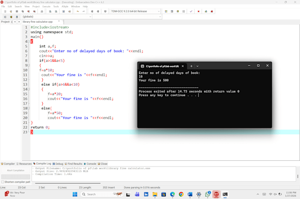300x199 pixels.
Task: Open File Explorer from the taskbar
Action: 155,194
